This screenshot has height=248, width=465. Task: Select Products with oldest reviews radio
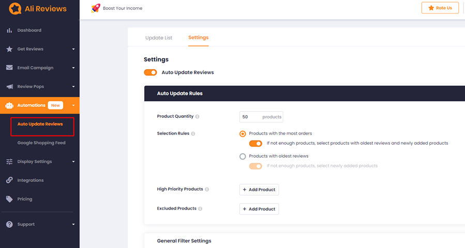(243, 157)
